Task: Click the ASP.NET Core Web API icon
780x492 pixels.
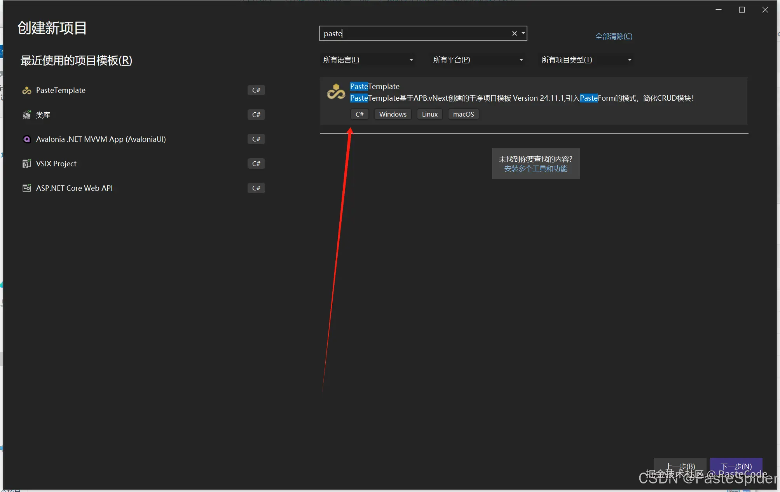Action: [26, 188]
